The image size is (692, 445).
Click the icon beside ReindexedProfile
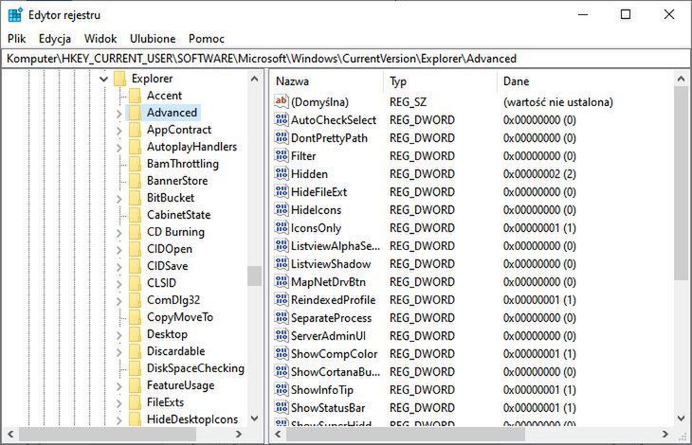point(282,299)
